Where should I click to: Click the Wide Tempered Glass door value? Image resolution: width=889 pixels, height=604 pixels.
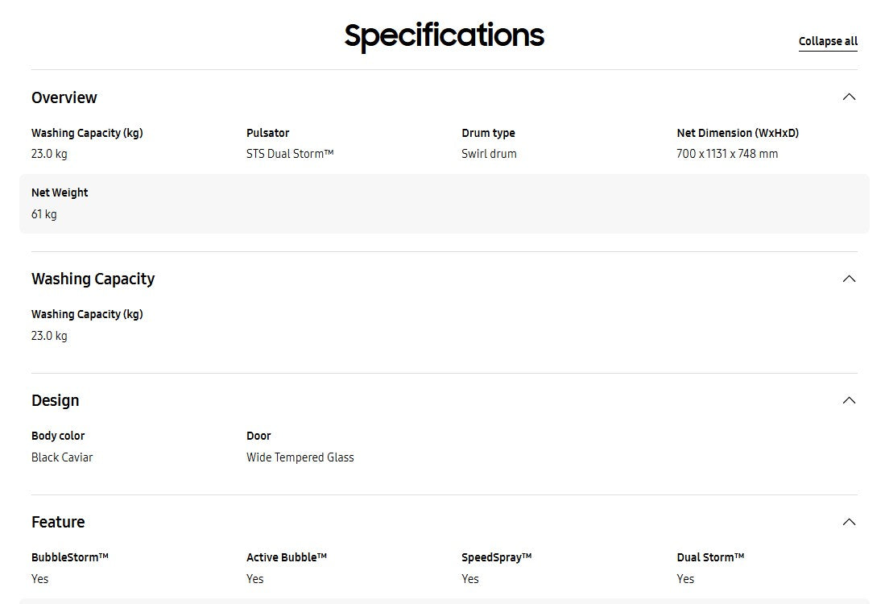pyautogui.click(x=300, y=457)
